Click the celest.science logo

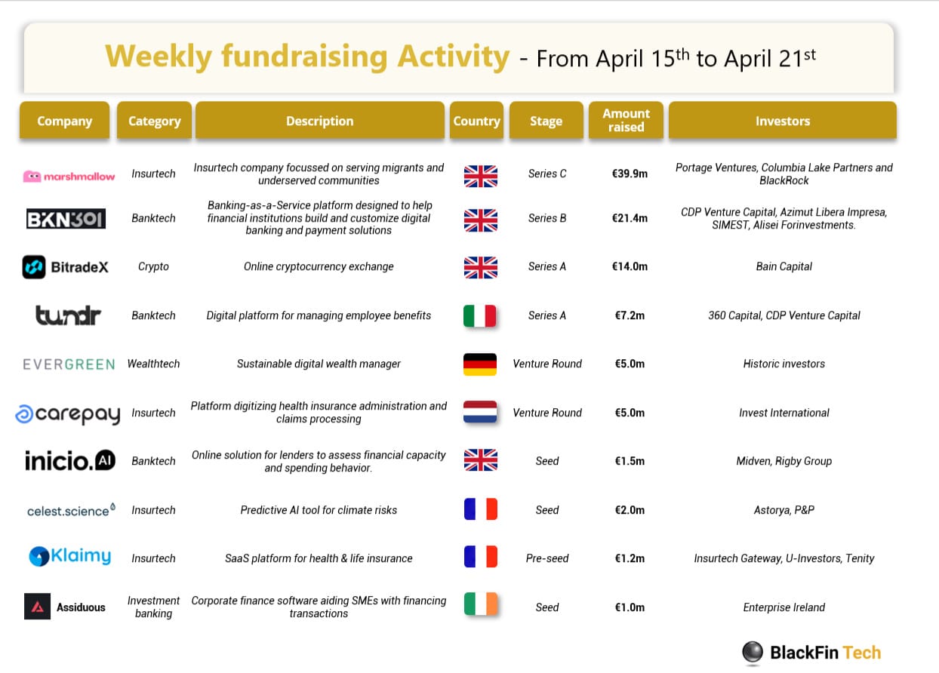click(x=72, y=511)
